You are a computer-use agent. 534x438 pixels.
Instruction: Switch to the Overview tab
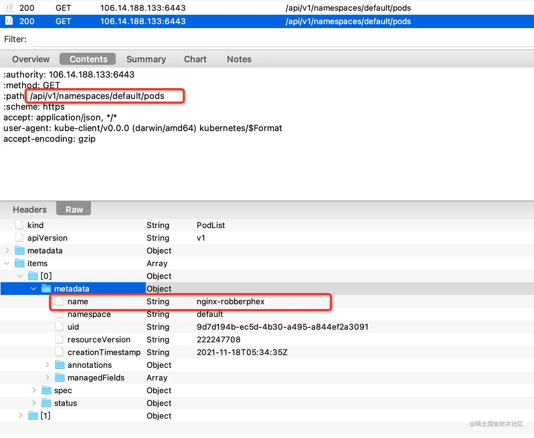(31, 59)
